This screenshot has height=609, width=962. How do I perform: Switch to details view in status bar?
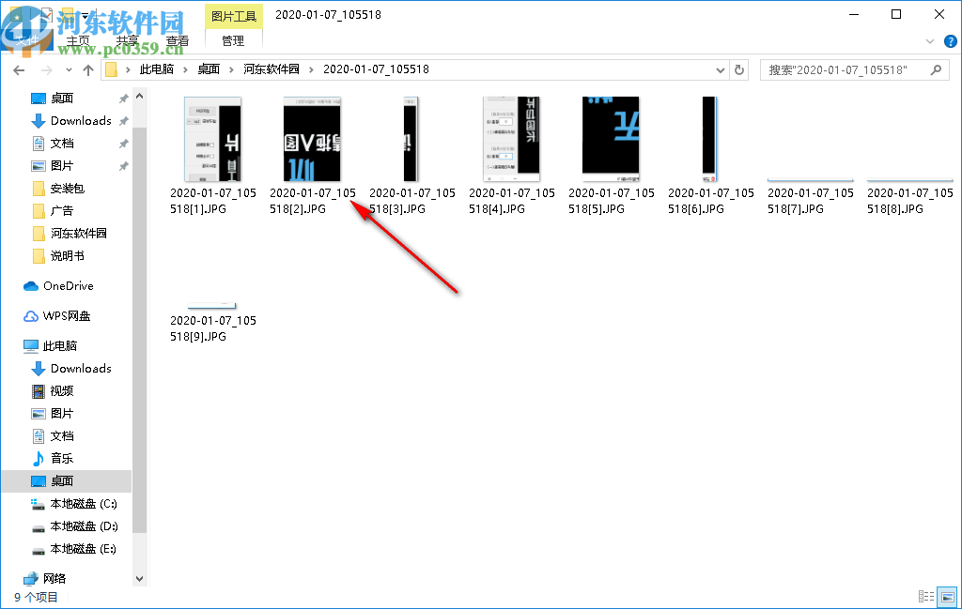point(926,596)
